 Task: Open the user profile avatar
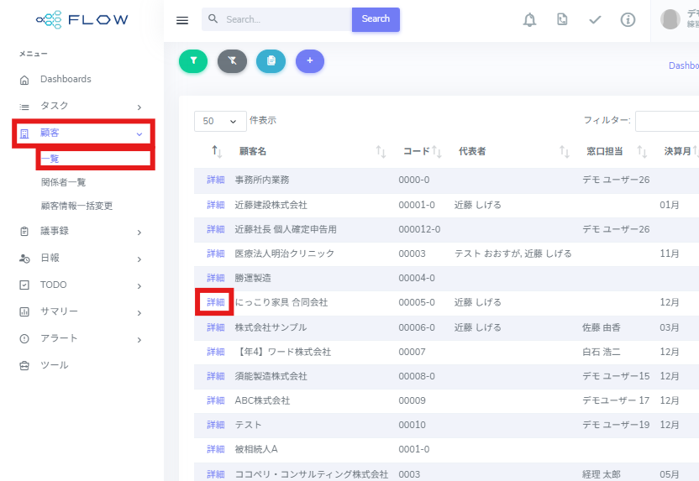[670, 20]
